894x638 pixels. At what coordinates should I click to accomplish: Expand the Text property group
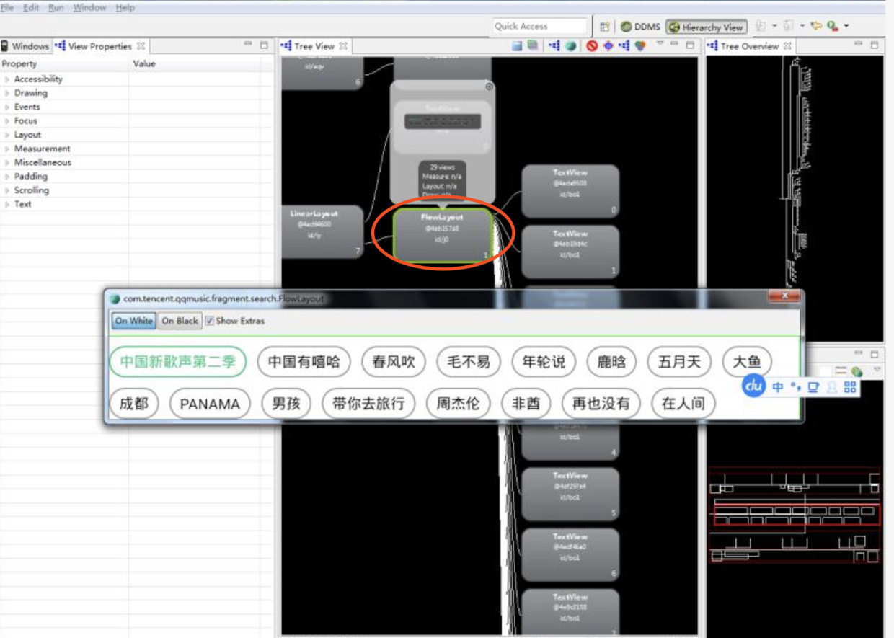(7, 204)
